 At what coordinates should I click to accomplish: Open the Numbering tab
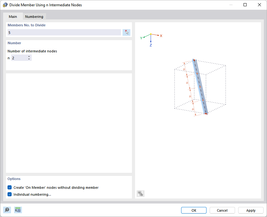click(34, 17)
